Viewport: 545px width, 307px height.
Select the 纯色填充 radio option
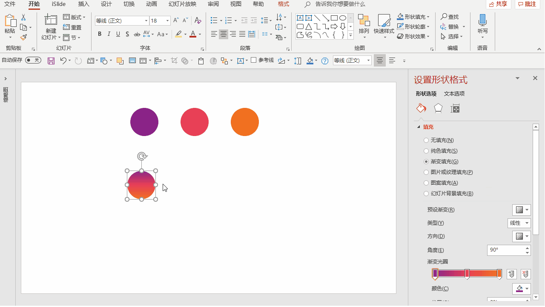pos(426,151)
